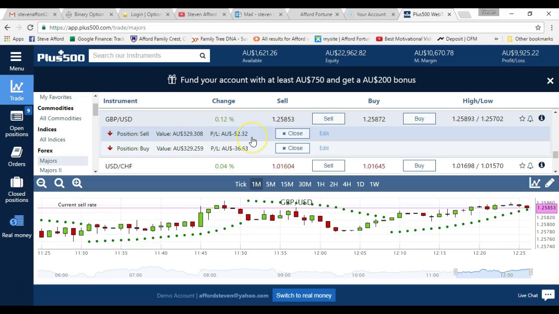Image resolution: width=559 pixels, height=314 pixels.
Task: Show more bookmarks chevron
Action: [x=496, y=39]
